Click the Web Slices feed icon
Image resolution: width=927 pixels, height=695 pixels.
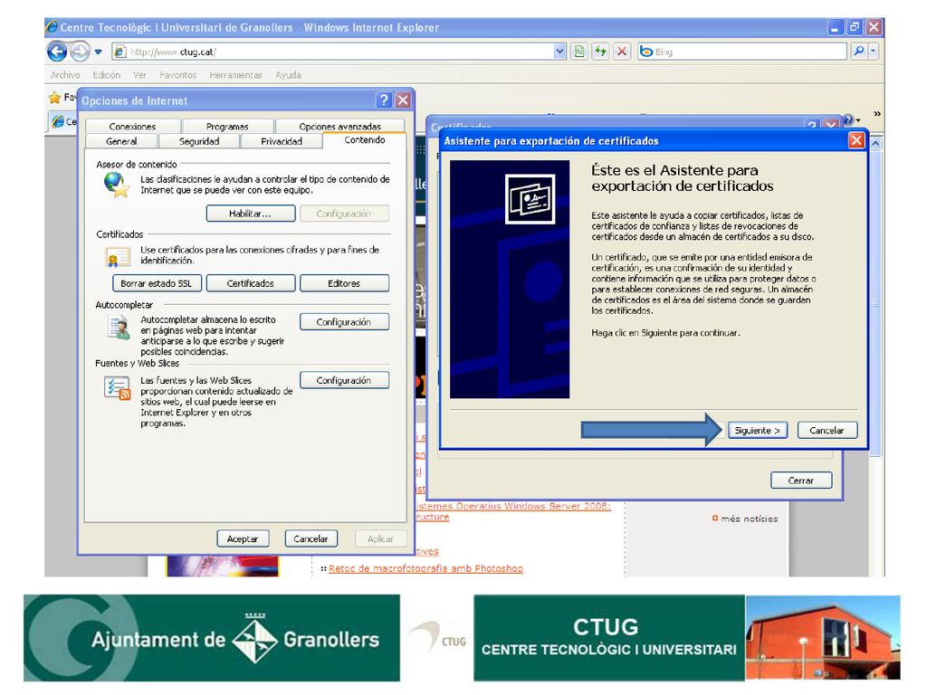click(x=118, y=388)
